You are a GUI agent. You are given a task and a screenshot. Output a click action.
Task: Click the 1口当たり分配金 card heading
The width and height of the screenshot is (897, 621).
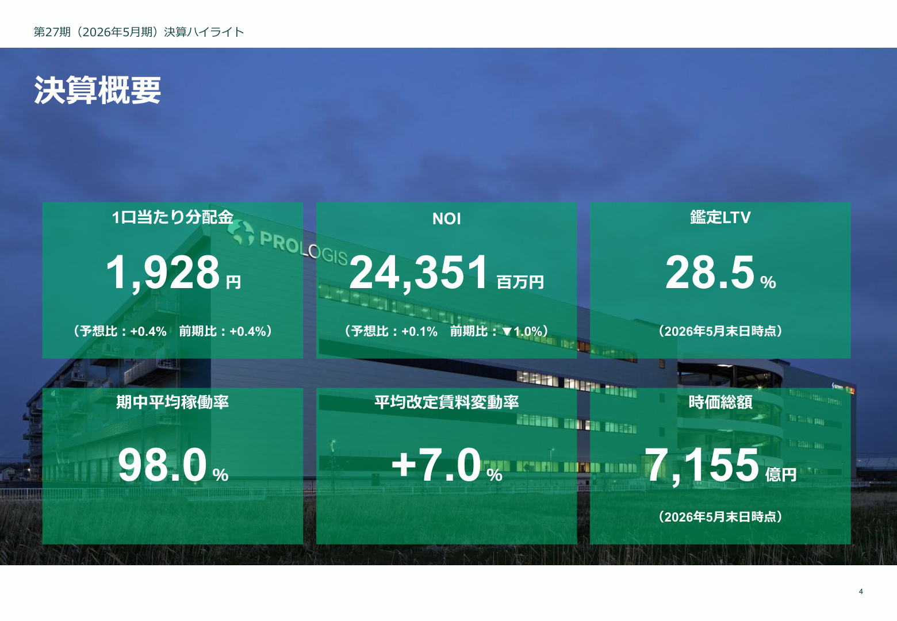172,217
